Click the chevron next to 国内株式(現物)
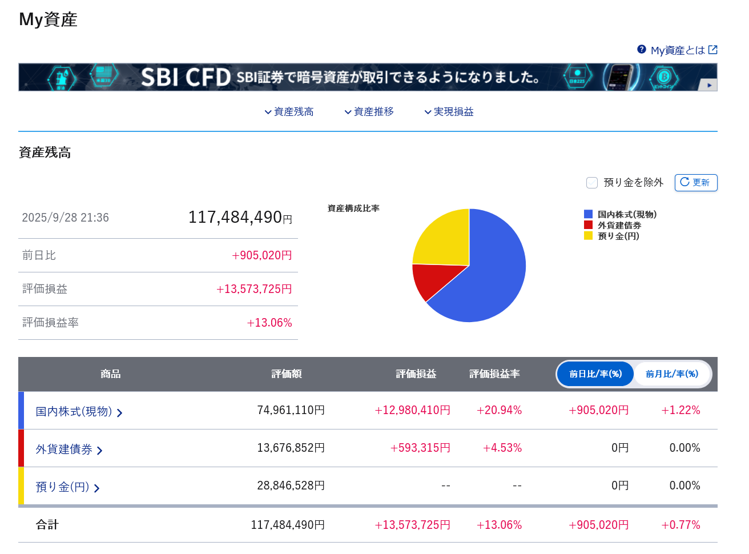The height and width of the screenshot is (554, 749). [x=120, y=413]
